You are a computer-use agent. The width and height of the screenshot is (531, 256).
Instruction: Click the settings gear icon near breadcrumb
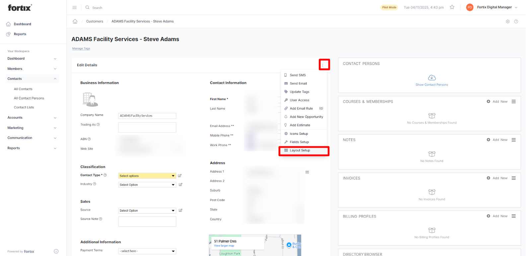507,22
